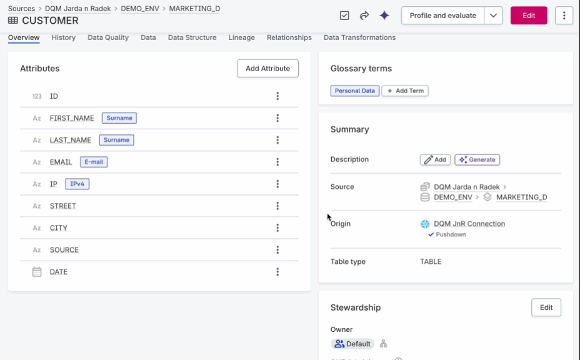Click the Snowflake connection icon
This screenshot has height=360, width=580.
point(425,224)
